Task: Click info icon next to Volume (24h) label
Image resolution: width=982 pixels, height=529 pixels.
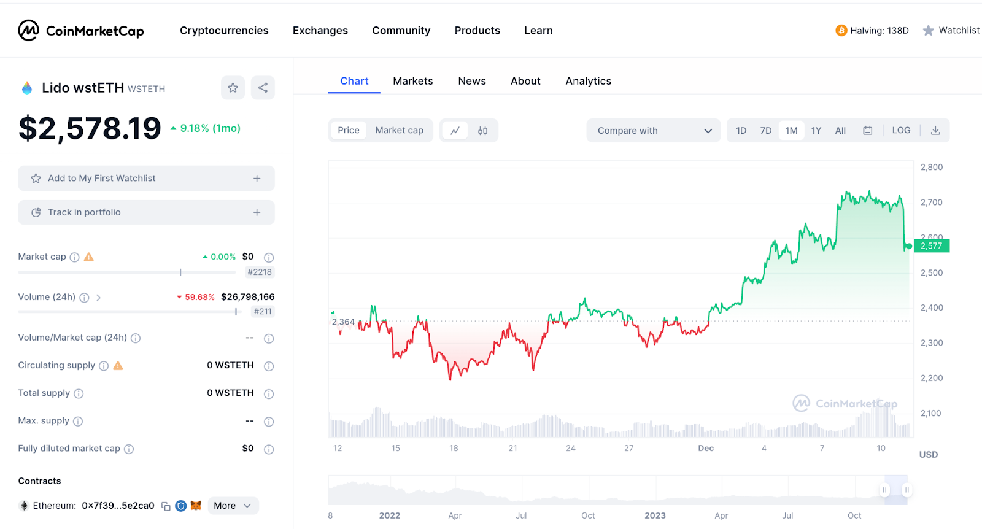Action: tap(84, 298)
